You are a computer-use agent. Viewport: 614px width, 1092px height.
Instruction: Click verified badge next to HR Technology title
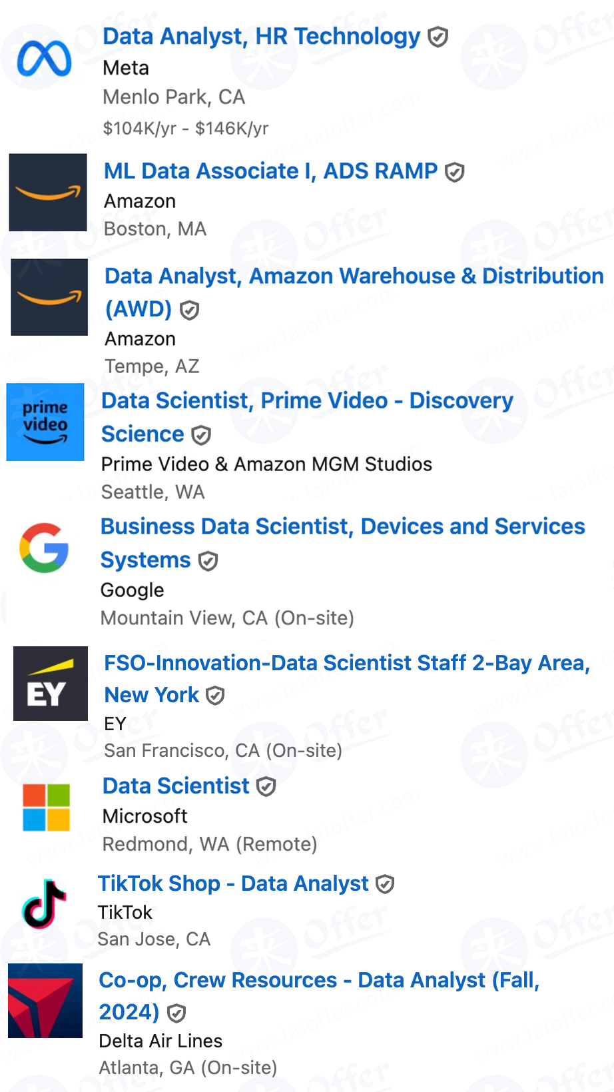click(438, 37)
